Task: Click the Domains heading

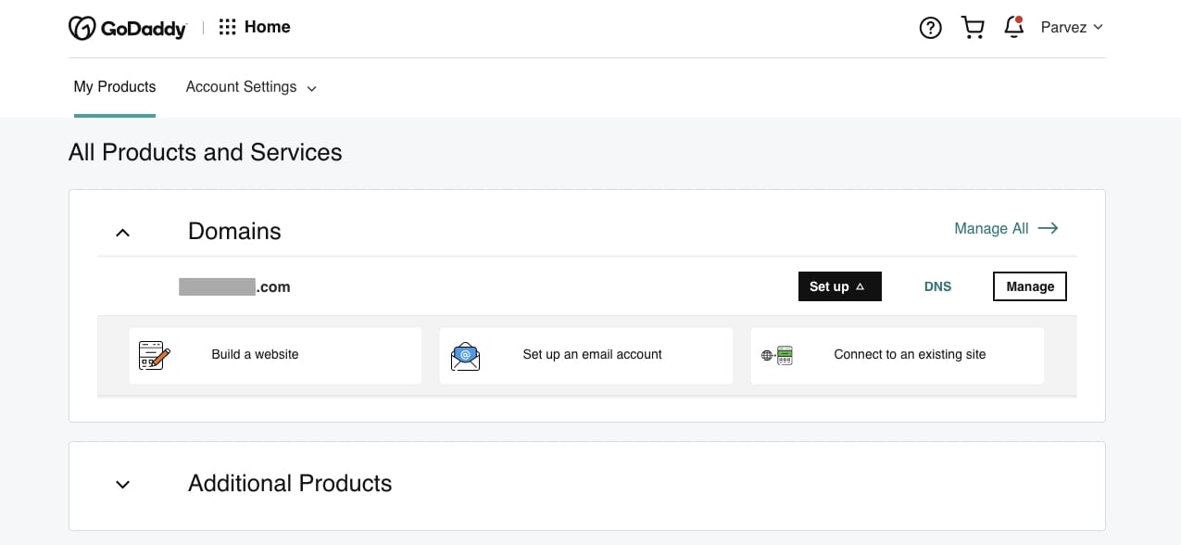Action: click(x=234, y=231)
